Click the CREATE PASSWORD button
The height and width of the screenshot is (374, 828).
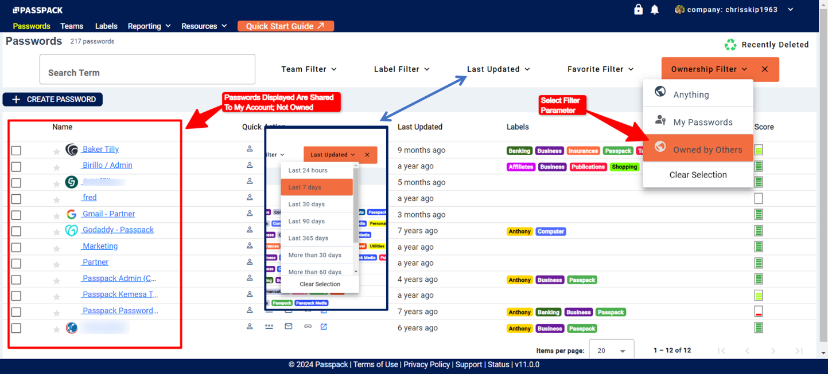coord(53,100)
